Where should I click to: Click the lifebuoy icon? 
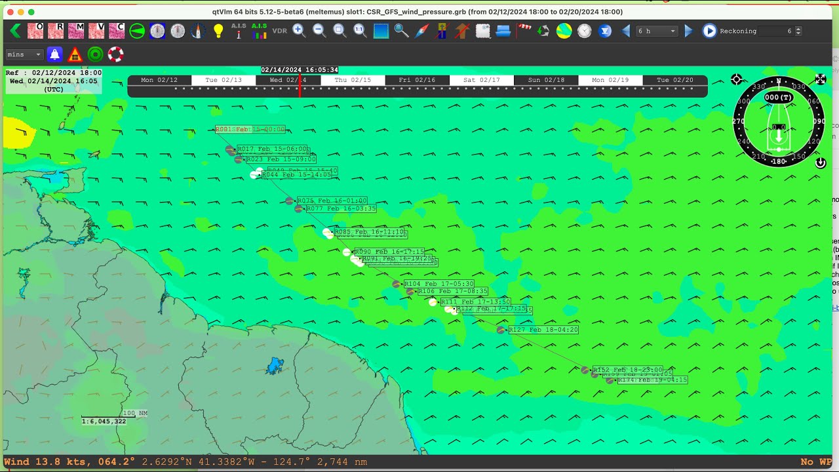pyautogui.click(x=116, y=54)
